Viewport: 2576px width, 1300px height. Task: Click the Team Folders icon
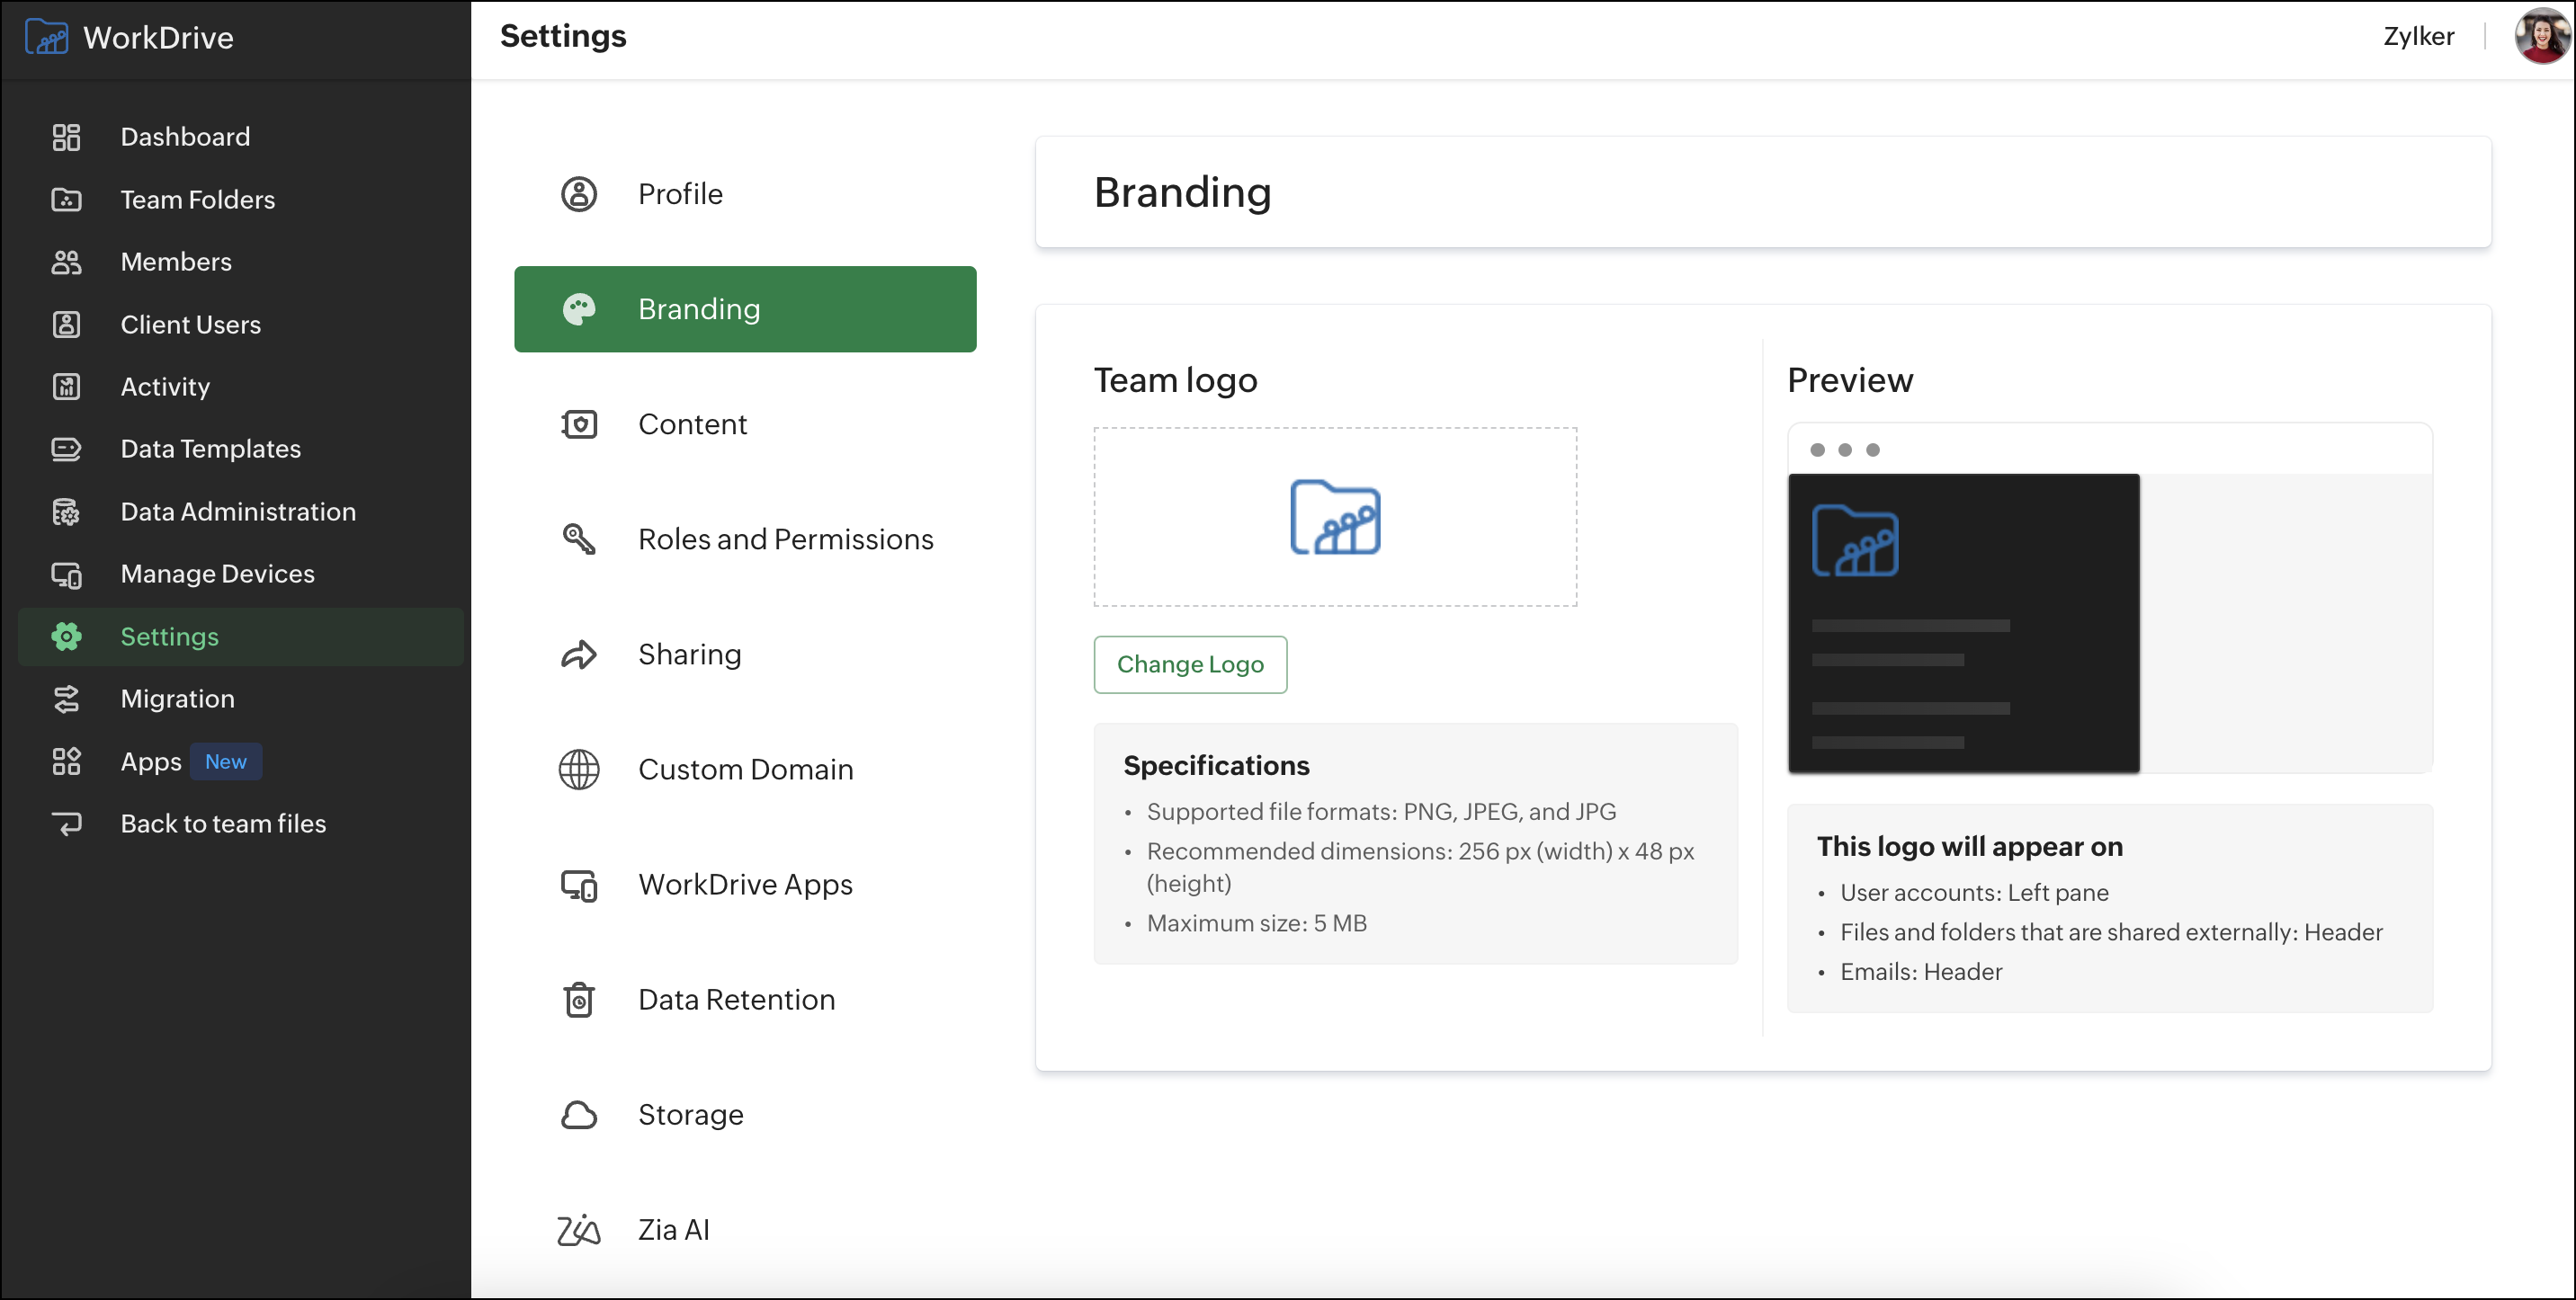[x=66, y=200]
